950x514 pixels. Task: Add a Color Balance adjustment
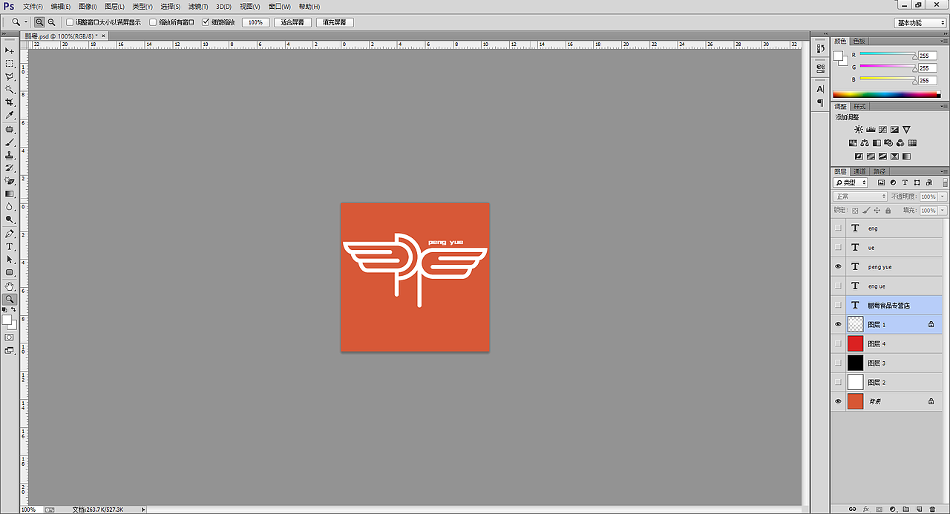[x=865, y=143]
